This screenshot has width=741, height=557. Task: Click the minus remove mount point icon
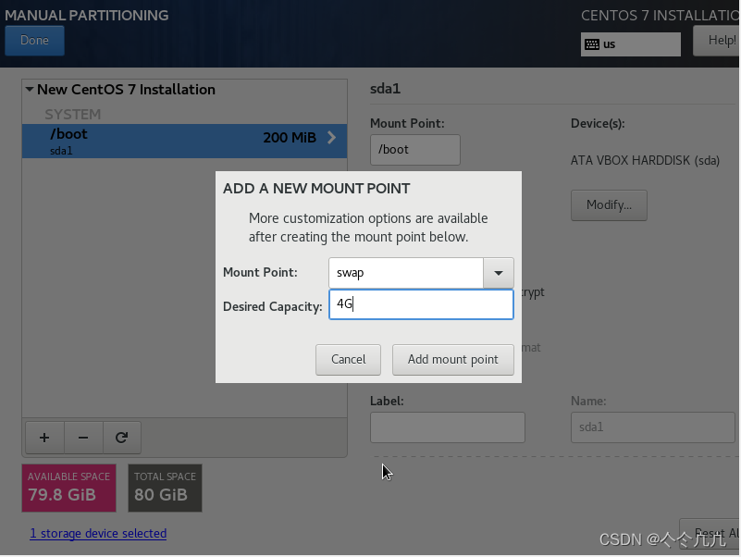point(83,438)
